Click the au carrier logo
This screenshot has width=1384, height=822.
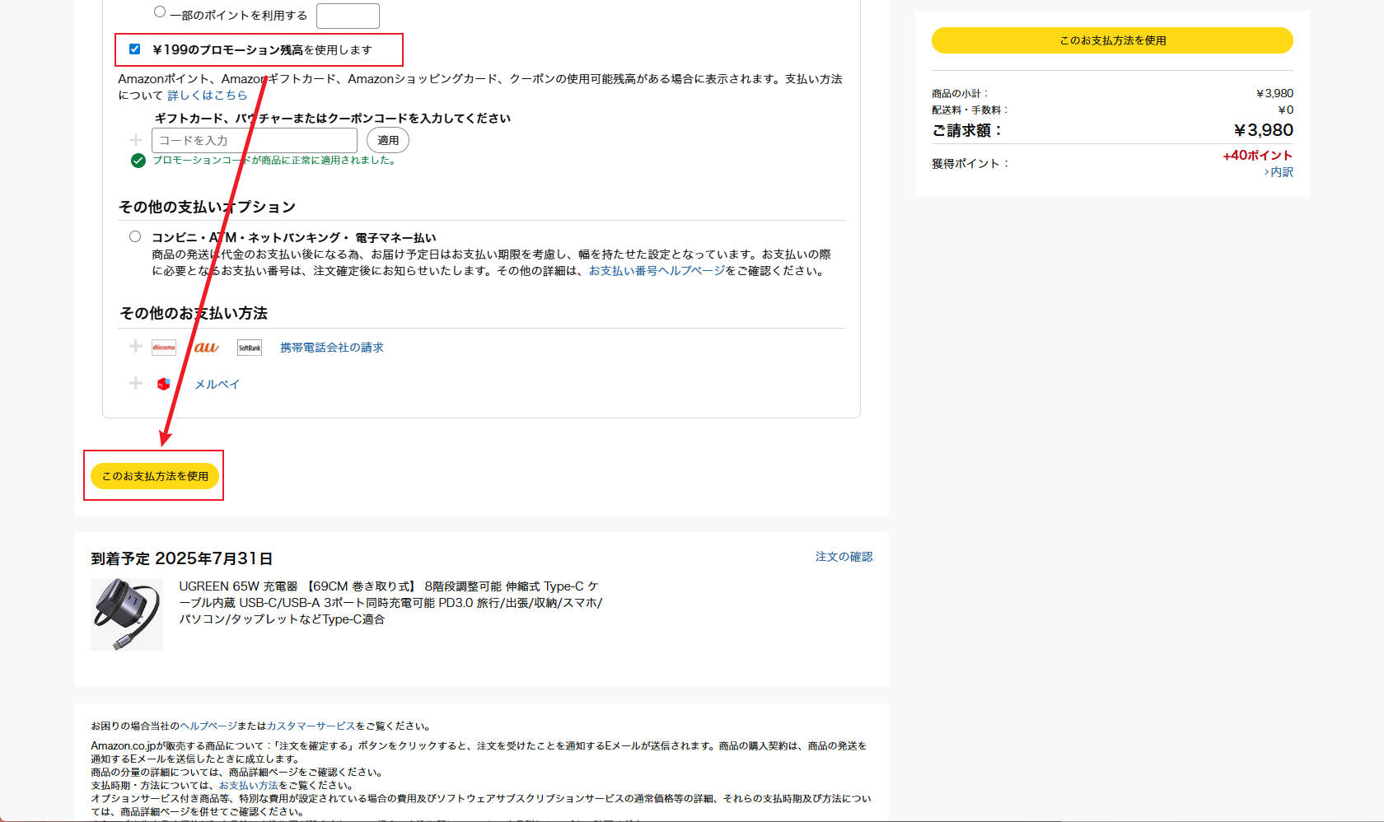tap(206, 348)
